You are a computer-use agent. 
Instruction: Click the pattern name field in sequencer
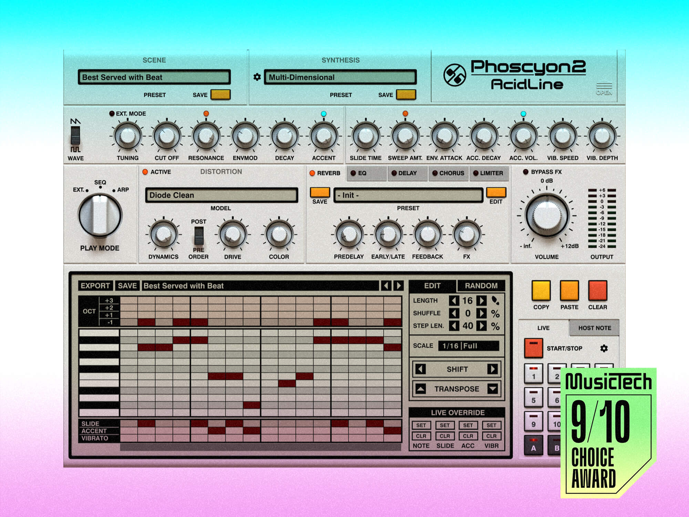point(260,286)
